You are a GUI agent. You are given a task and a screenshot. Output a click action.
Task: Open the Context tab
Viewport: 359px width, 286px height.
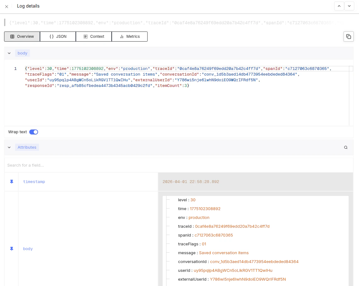[94, 37]
